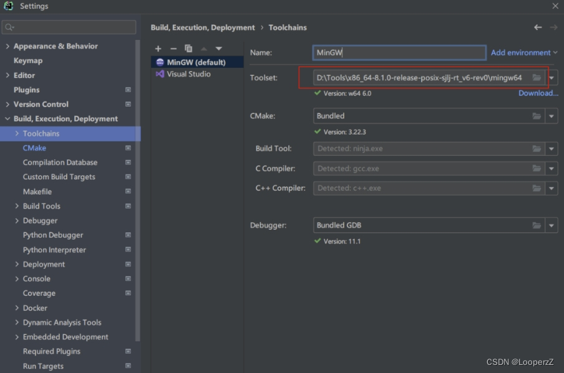Select MinGW (default) toolchain
Image resolution: width=564 pixels, height=373 pixels.
[x=197, y=62]
